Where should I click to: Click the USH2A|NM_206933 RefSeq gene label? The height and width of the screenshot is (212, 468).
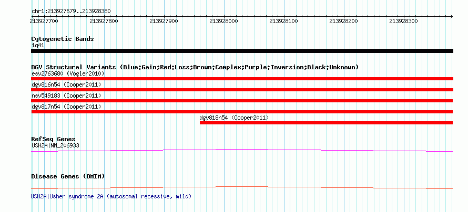tap(55, 145)
